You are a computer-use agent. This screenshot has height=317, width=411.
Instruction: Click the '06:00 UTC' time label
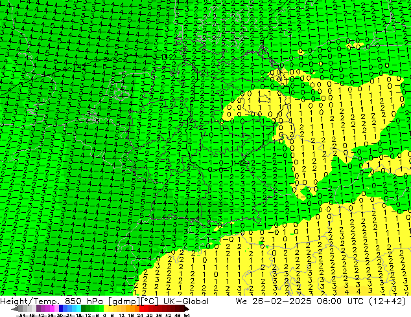(x=340, y=301)
